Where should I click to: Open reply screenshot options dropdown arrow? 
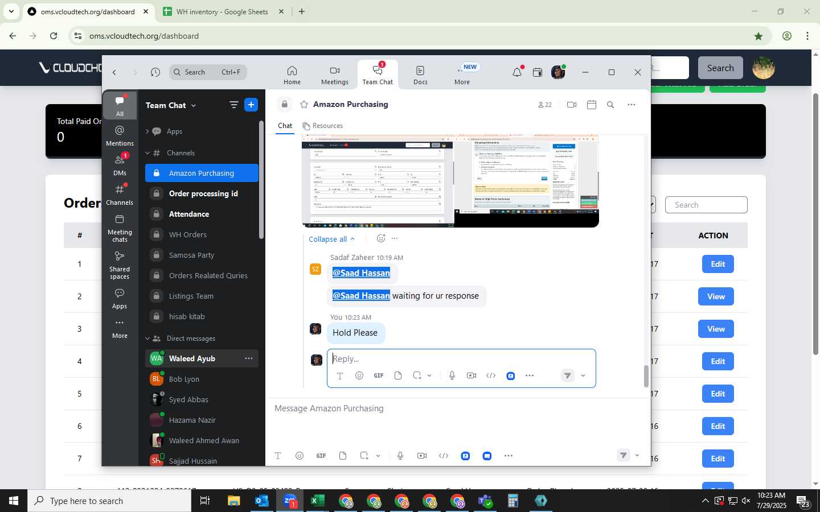(x=429, y=375)
